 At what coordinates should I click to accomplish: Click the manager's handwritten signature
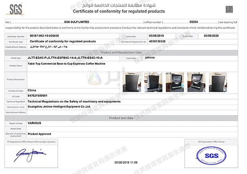pos(30,155)
